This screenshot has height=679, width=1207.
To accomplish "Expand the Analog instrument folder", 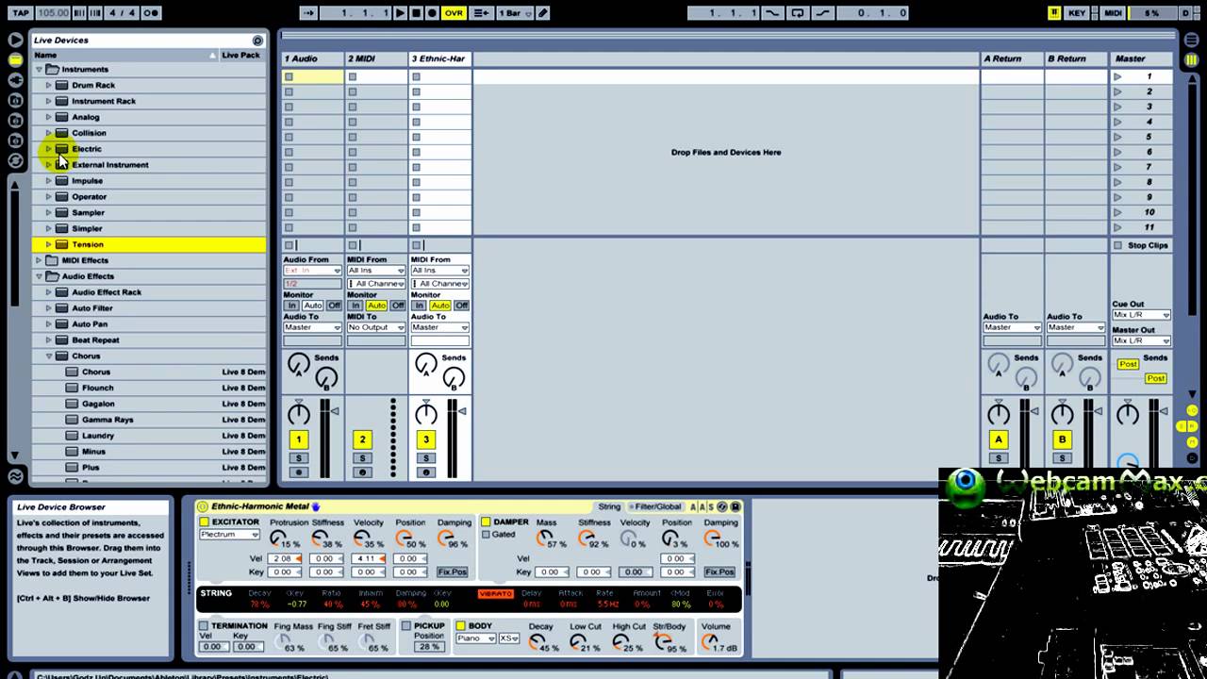I will click(48, 117).
